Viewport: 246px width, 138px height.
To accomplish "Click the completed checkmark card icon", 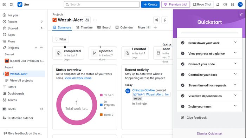I will click(x=59, y=53).
